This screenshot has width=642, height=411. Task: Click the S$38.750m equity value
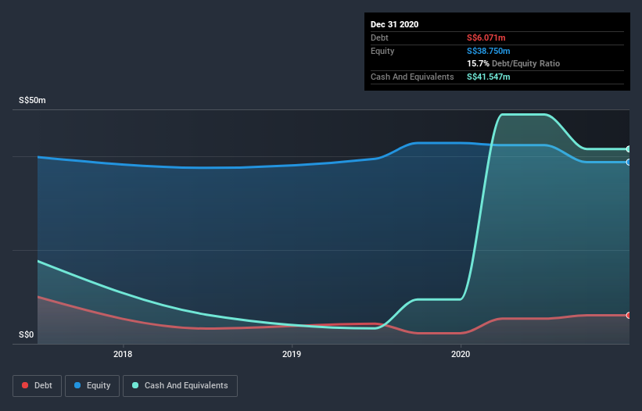(x=489, y=51)
